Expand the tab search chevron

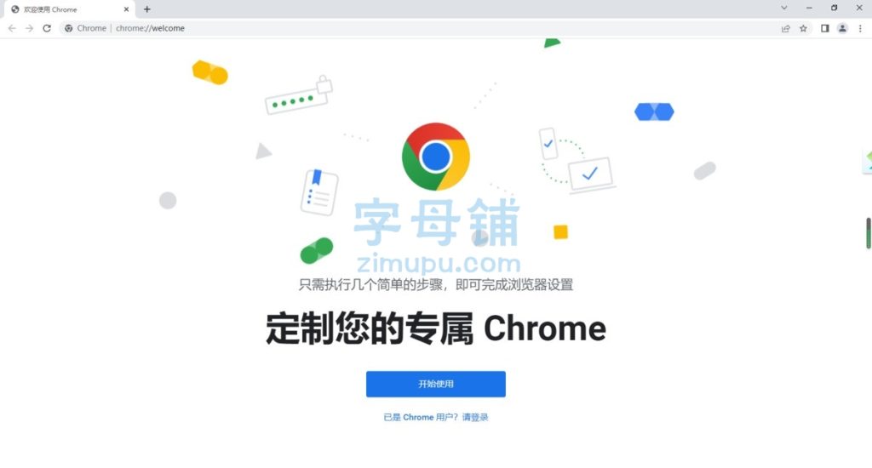point(784,8)
